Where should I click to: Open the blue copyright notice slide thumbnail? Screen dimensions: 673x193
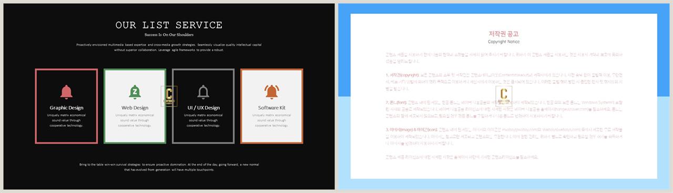click(504, 96)
